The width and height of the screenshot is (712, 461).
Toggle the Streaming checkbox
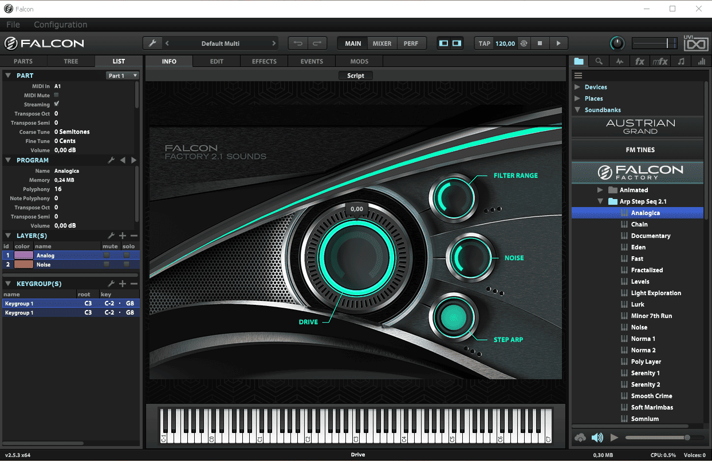[x=57, y=104]
